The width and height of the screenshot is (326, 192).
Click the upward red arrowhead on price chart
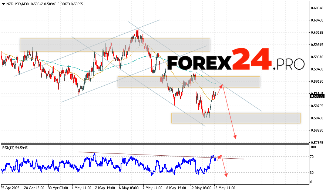pyautogui.click(x=222, y=86)
